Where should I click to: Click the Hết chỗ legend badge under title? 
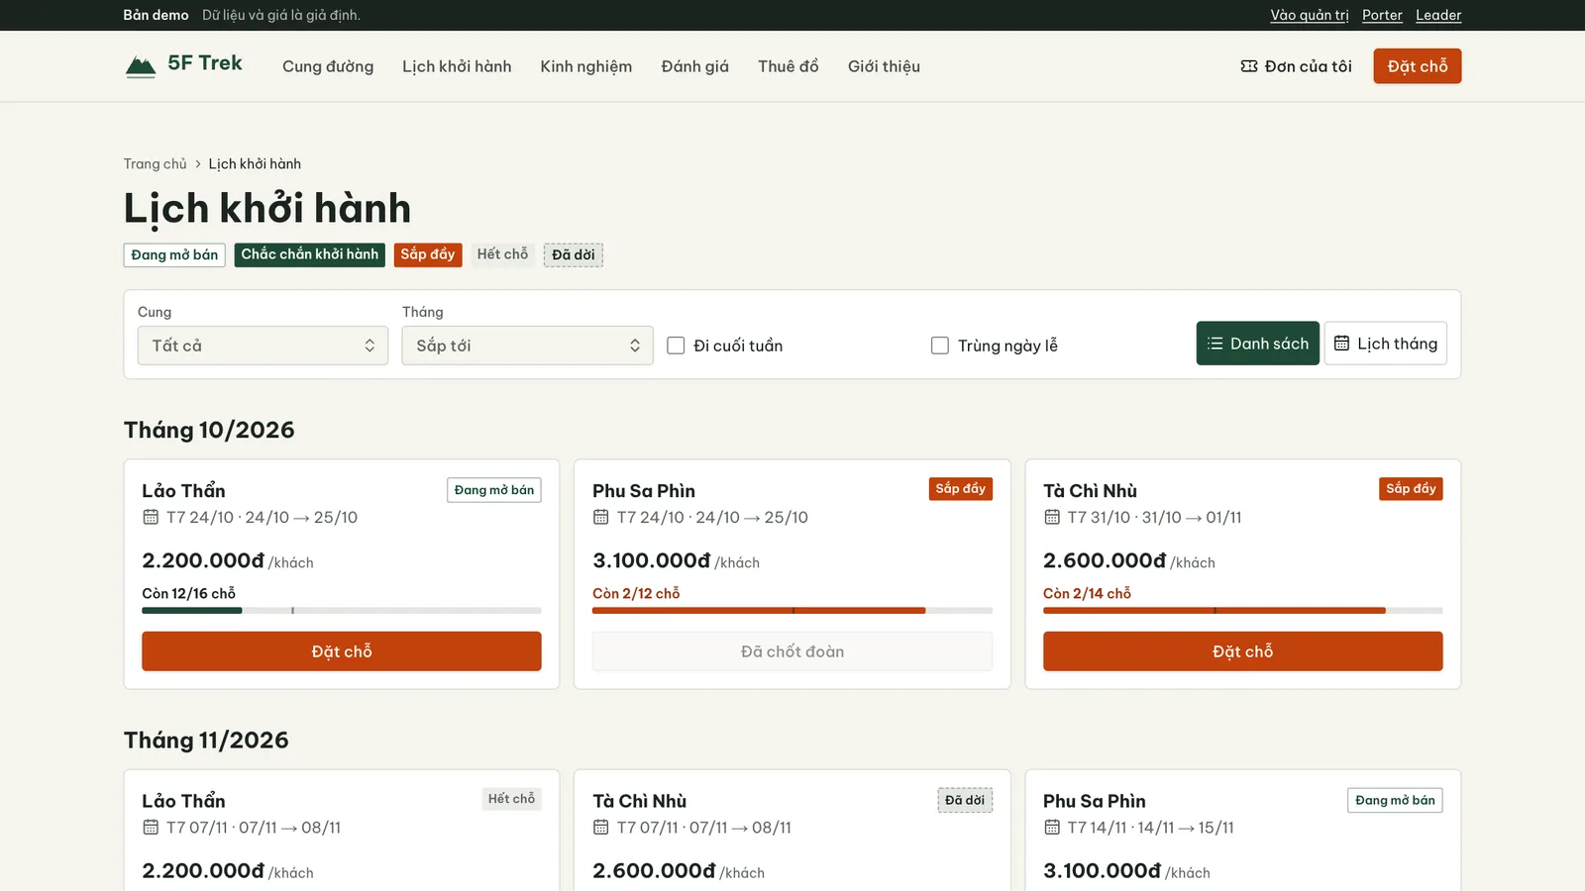pos(502,254)
